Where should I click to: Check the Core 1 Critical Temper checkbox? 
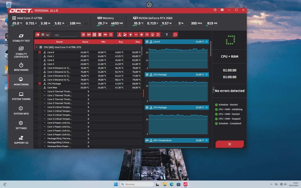click(39, 111)
